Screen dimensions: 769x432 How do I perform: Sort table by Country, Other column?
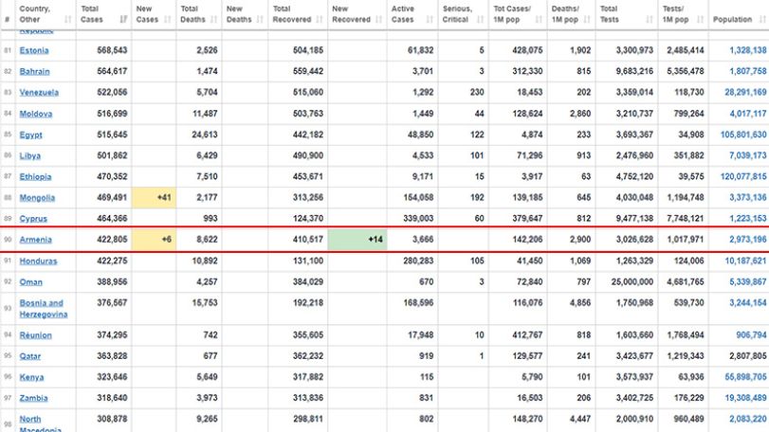(46, 14)
